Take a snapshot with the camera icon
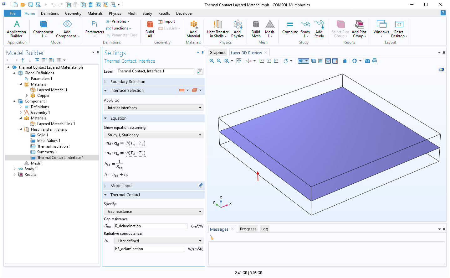450x278 pixels. [367, 61]
